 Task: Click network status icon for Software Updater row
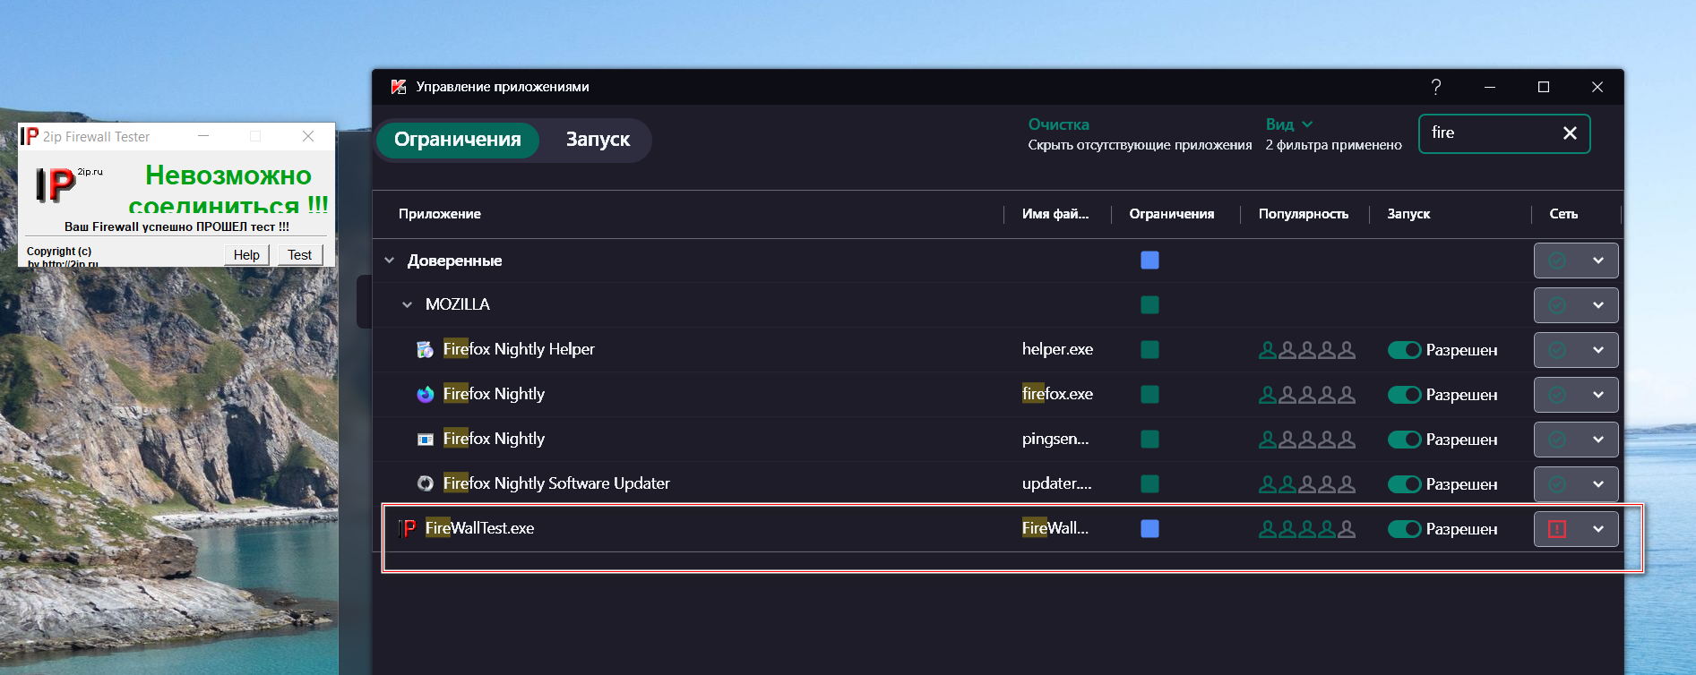coord(1557,484)
